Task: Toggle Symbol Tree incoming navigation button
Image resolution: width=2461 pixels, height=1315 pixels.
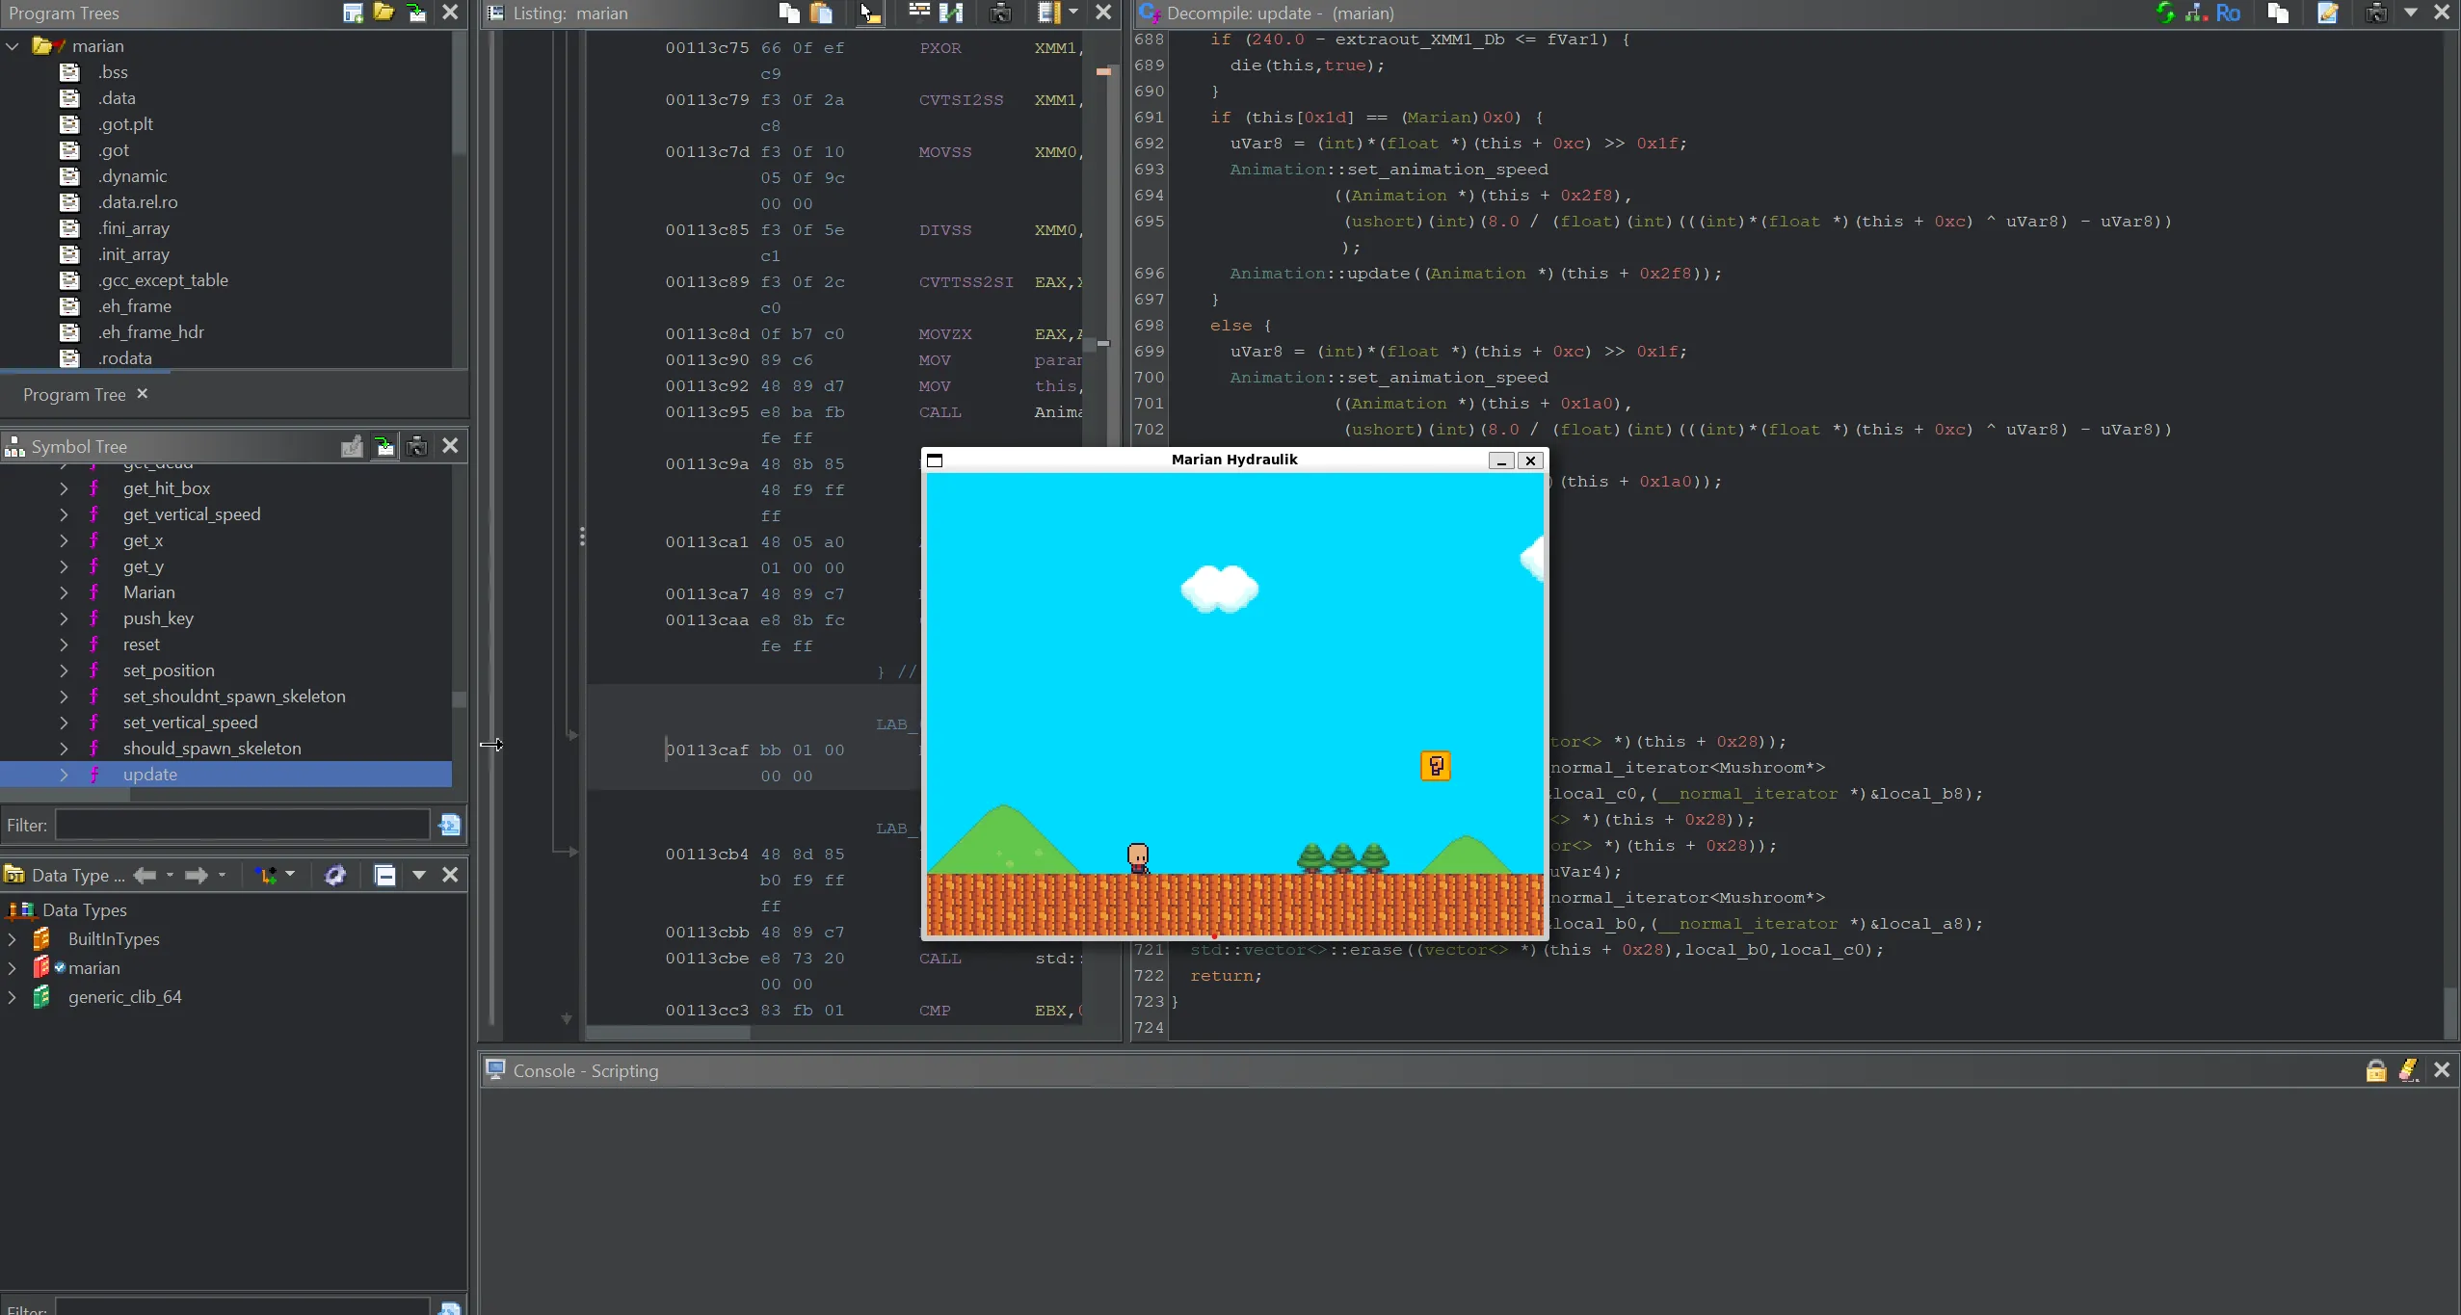Action: (x=384, y=446)
